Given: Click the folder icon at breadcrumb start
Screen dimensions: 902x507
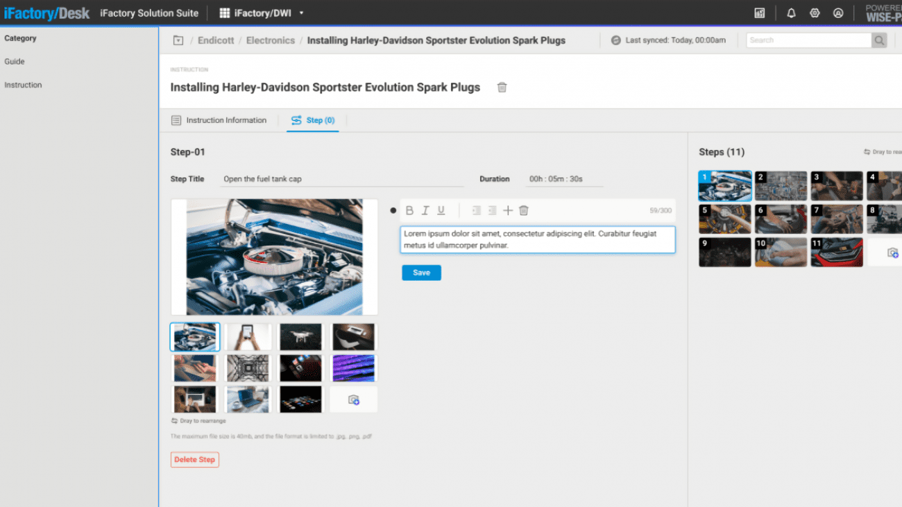Looking at the screenshot, I should tap(178, 40).
